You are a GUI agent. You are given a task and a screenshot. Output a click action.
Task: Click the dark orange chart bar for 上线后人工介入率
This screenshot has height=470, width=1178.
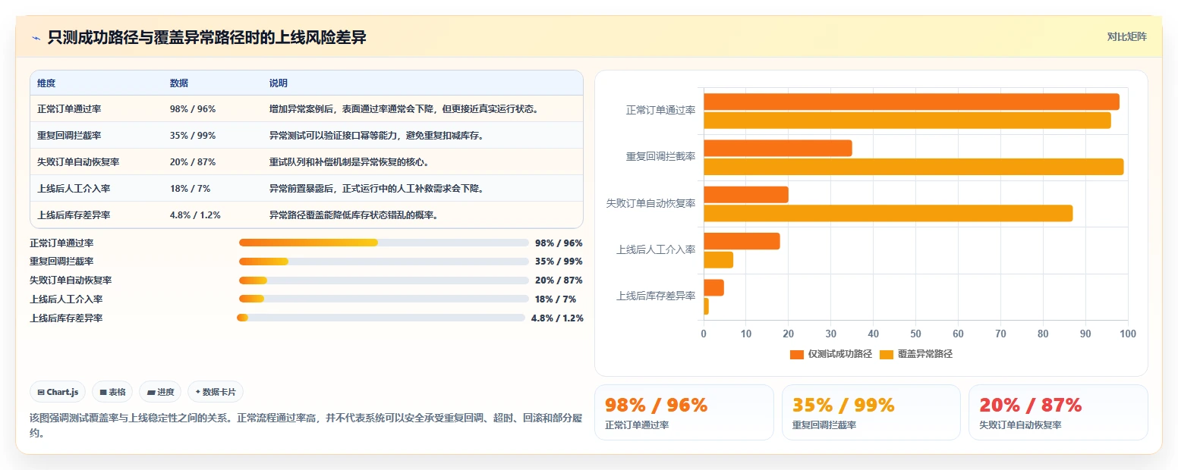point(742,241)
